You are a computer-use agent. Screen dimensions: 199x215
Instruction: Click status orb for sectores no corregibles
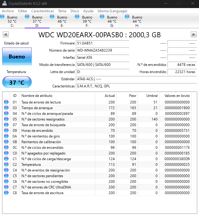click(x=6, y=181)
